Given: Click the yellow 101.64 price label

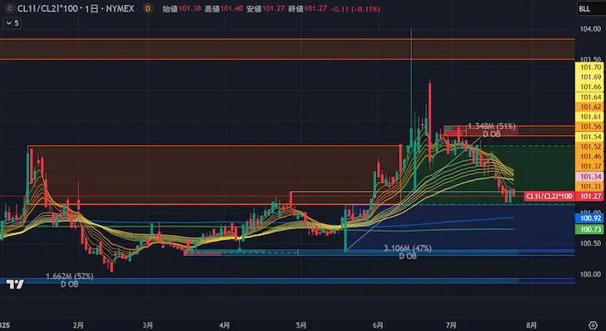Looking at the screenshot, I should click(589, 98).
